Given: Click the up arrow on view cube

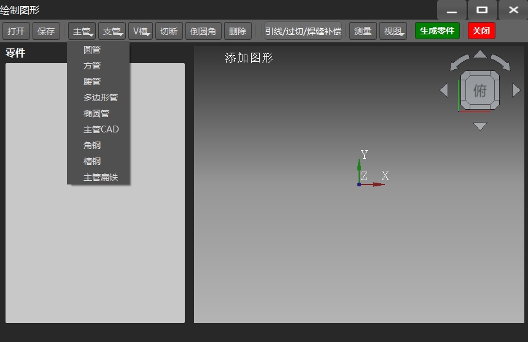Looking at the screenshot, I should 480,55.
